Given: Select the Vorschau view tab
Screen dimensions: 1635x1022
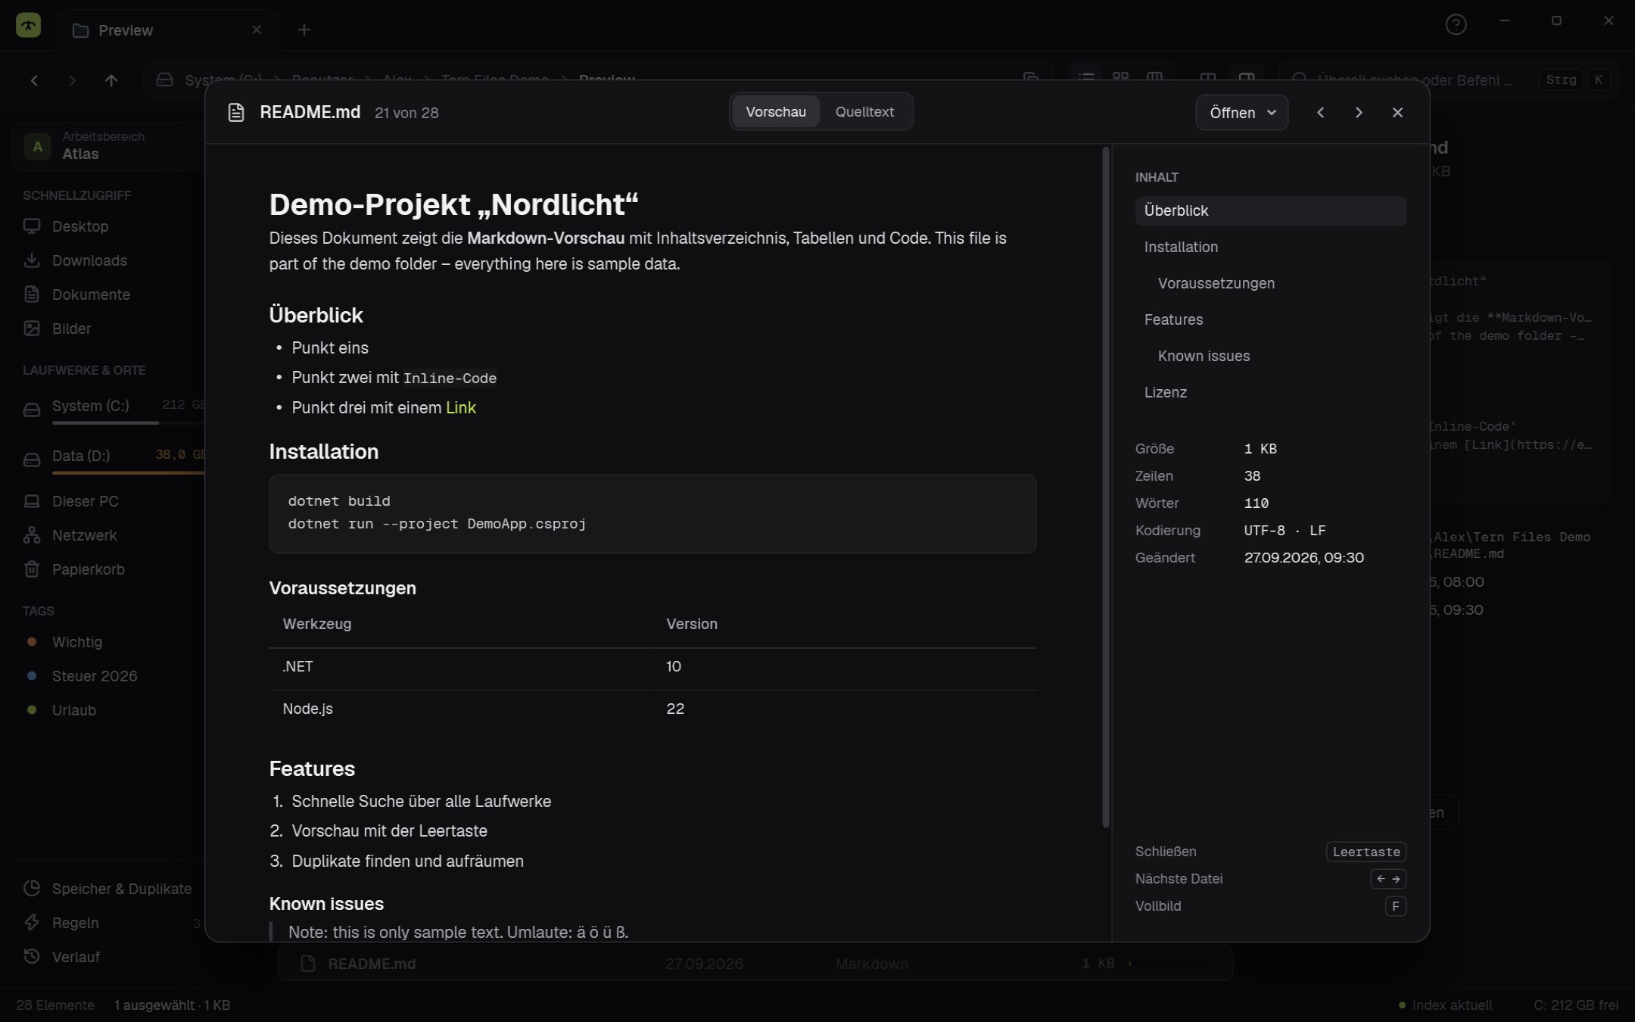Looking at the screenshot, I should pos(775,112).
